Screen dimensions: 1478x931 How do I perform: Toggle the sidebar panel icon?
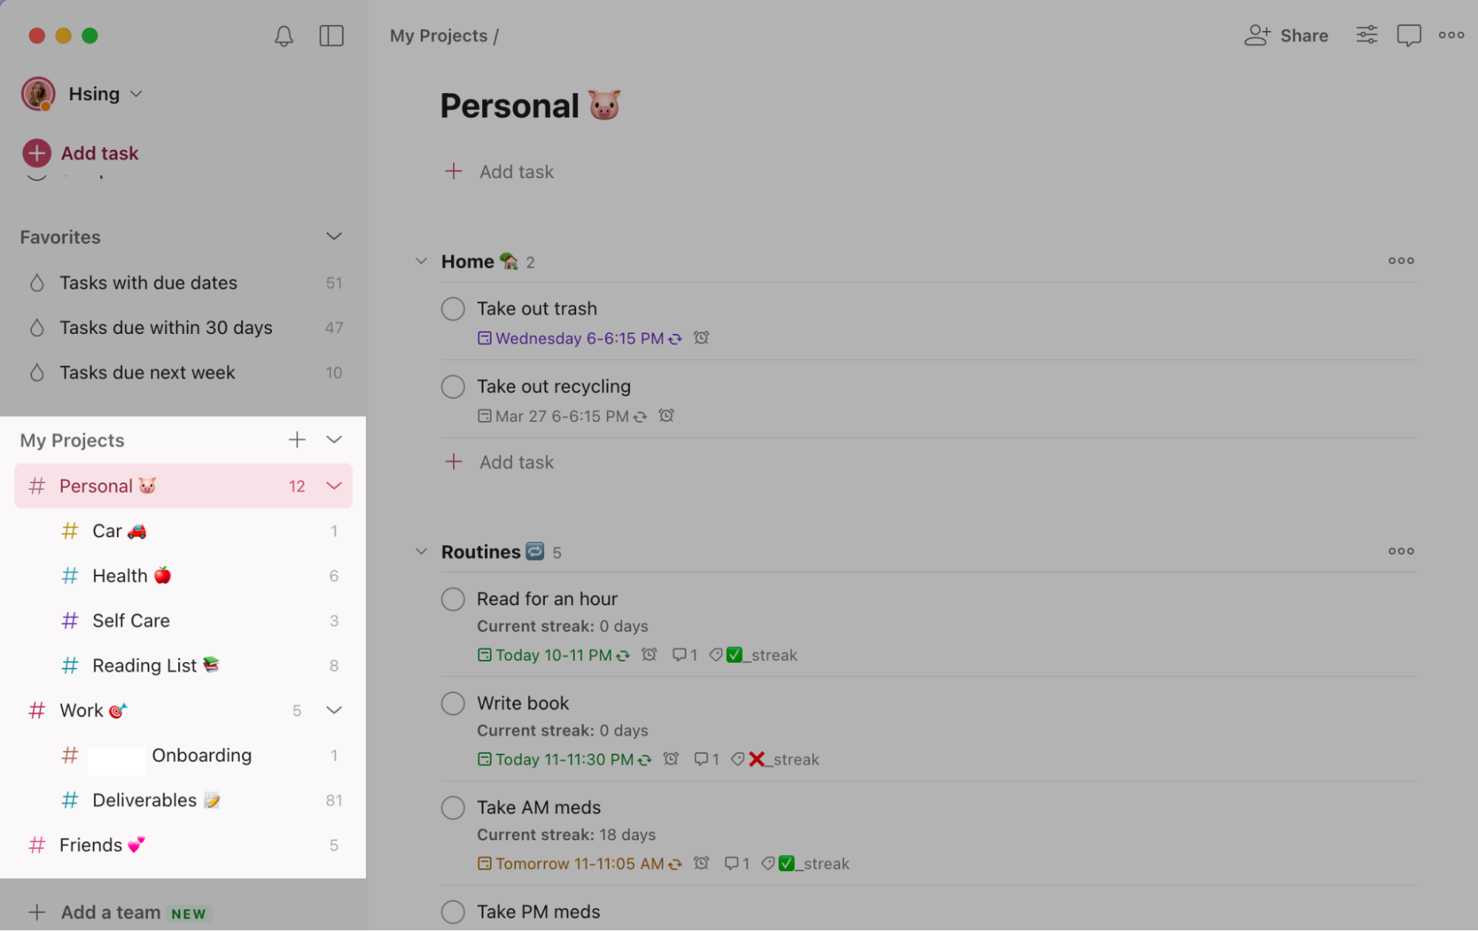coord(331,35)
